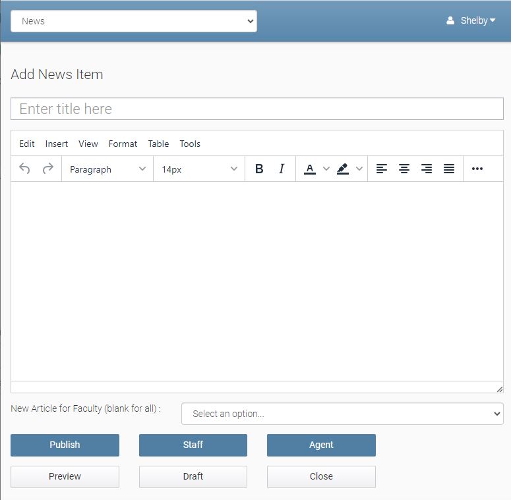Viewport: 511px width, 500px height.
Task: Show more toolbar options (three dots)
Action: [477, 169]
